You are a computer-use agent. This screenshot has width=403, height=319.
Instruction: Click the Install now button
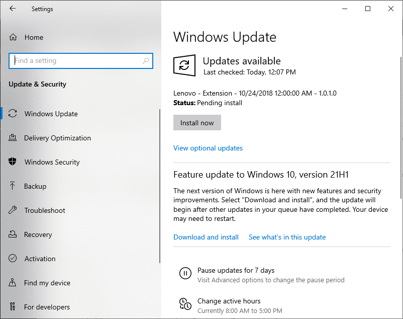point(197,123)
